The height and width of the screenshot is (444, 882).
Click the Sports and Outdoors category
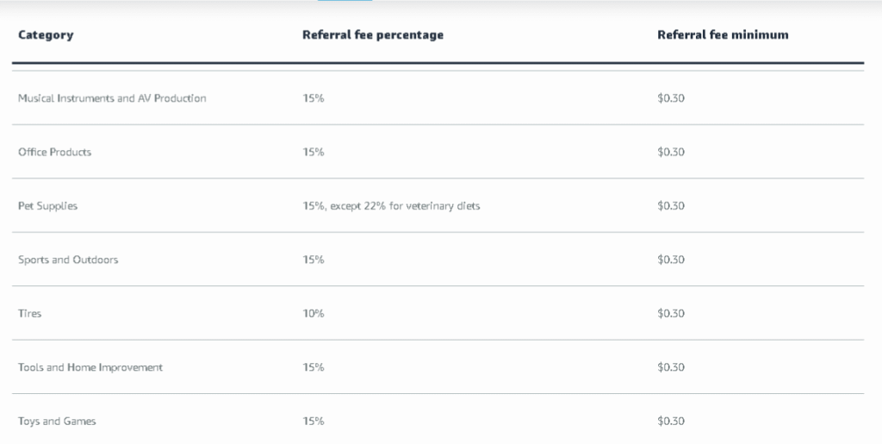(x=68, y=260)
